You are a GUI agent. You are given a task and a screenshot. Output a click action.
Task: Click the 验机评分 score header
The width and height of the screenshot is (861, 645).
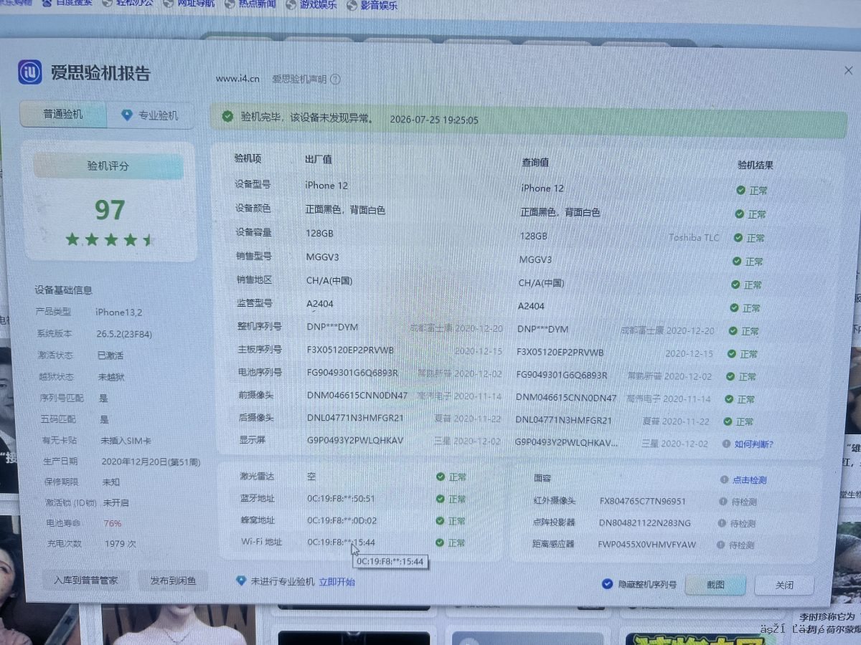[x=108, y=166]
